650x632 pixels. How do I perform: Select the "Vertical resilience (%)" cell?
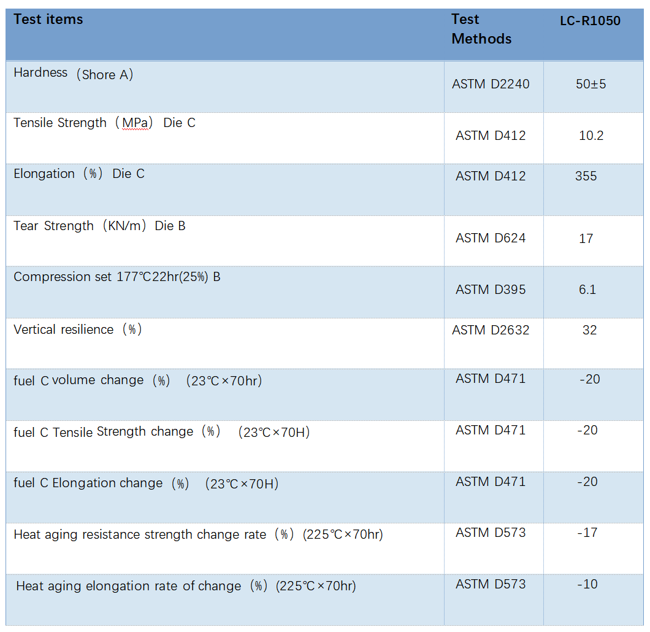pos(78,329)
